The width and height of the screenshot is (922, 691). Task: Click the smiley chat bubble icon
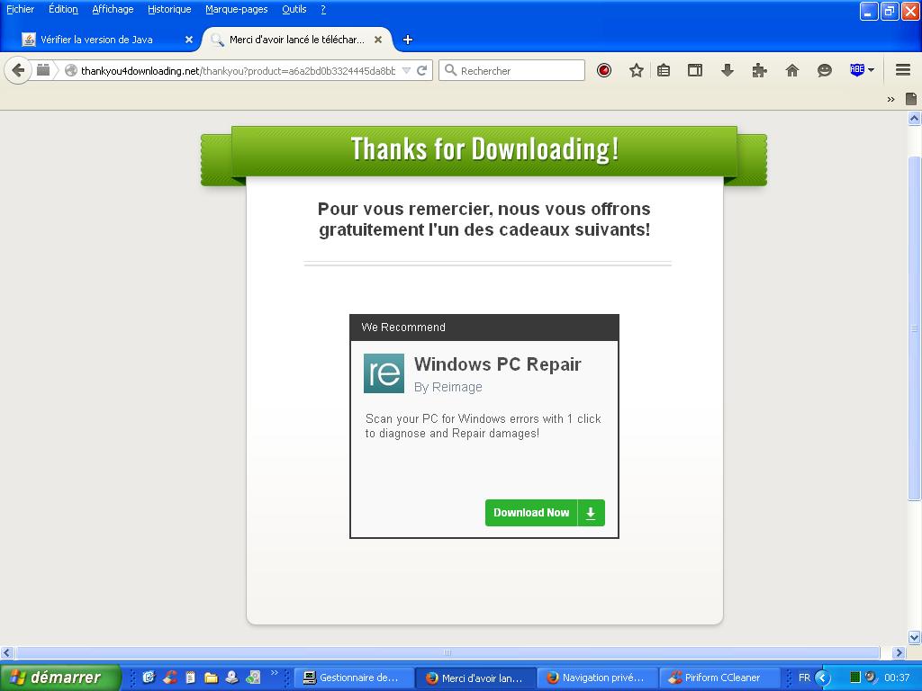tap(825, 70)
